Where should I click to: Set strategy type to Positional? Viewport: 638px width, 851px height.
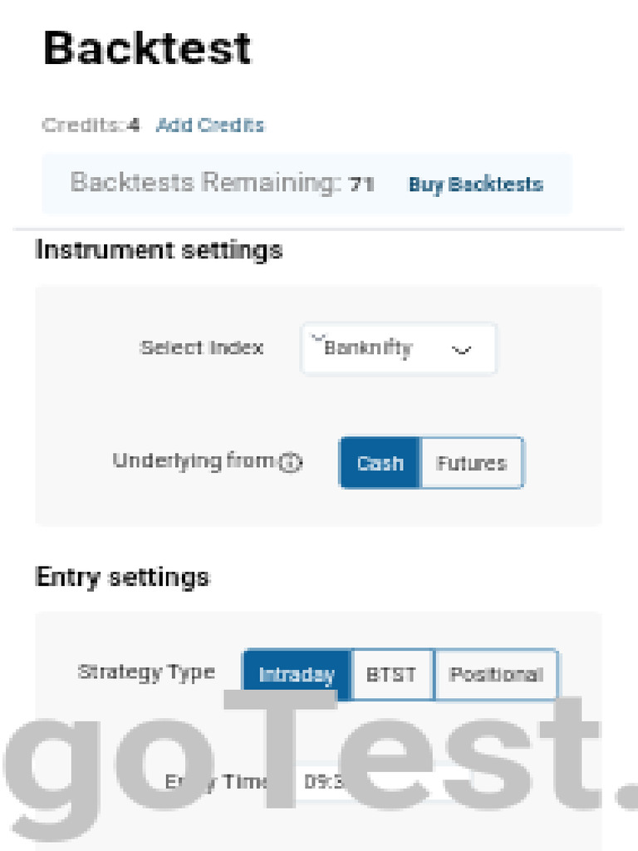click(x=496, y=675)
